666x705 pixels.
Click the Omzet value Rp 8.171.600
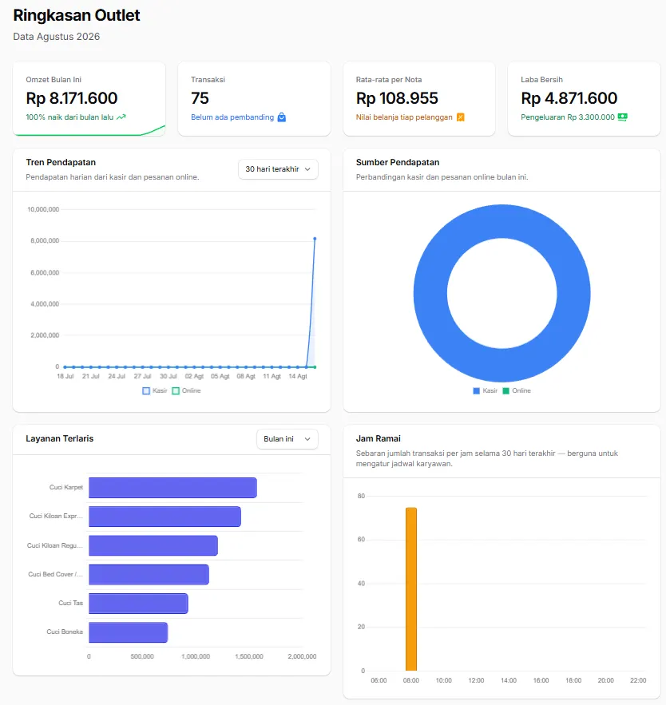click(72, 98)
